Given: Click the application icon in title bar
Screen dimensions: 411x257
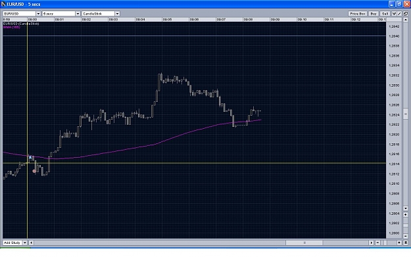Looking at the screenshot, I should [3, 4].
